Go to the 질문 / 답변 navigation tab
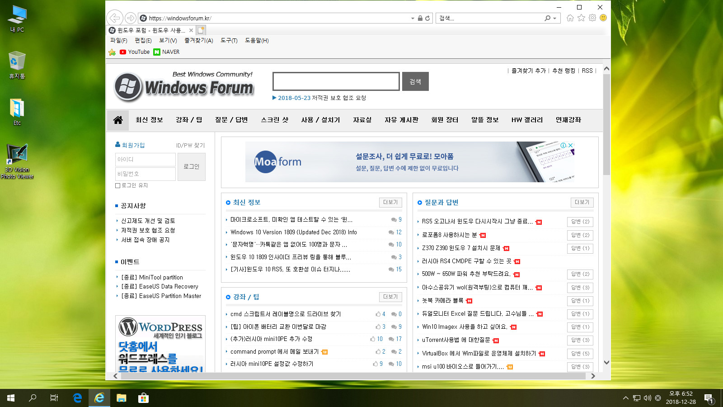 click(231, 120)
